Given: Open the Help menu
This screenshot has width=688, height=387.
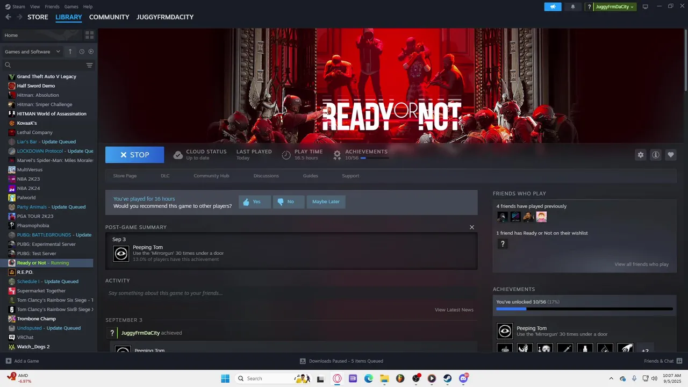Looking at the screenshot, I should [88, 6].
